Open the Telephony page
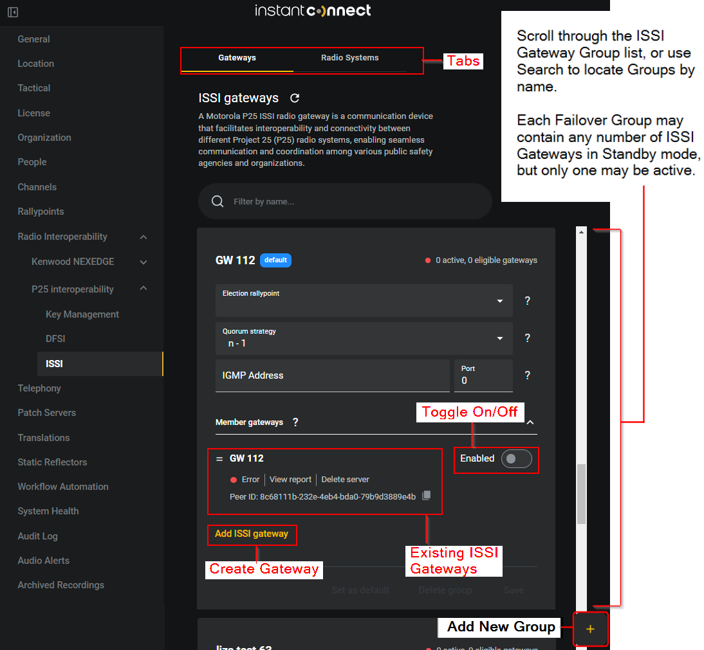This screenshot has height=650, width=704. pyautogui.click(x=39, y=388)
